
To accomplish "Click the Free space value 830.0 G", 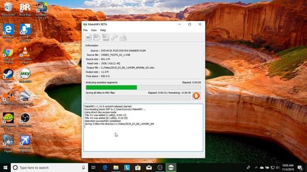I will tap(105, 76).
